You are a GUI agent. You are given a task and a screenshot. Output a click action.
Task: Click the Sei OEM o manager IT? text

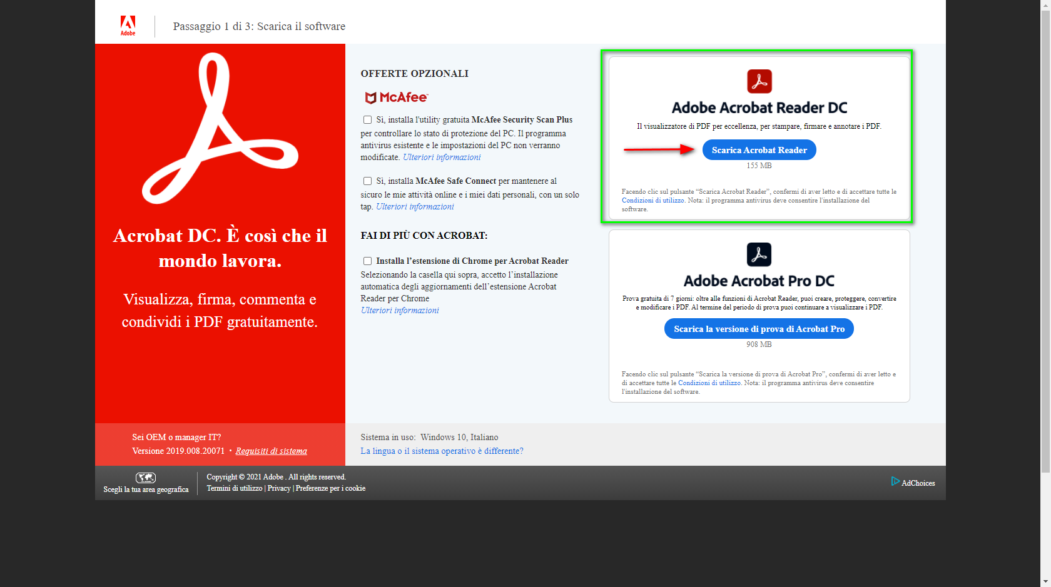click(176, 438)
